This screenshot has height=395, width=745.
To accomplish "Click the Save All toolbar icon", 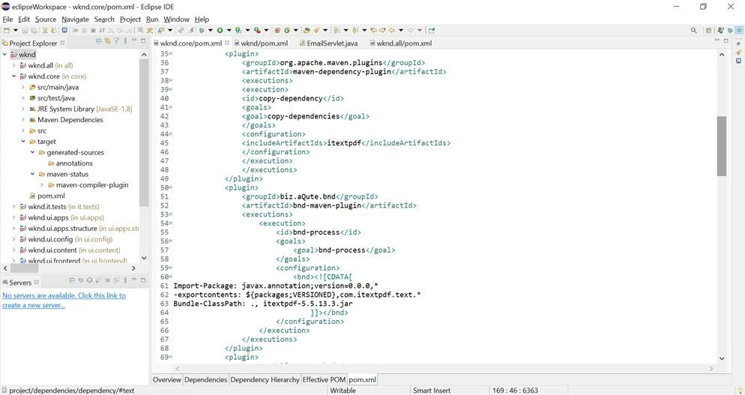I will 34,31.
